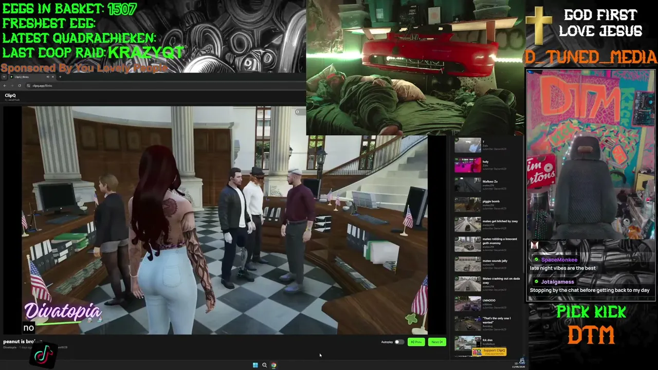View site information icon in address bar

coord(28,85)
